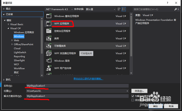Collapse the 已安装 section
The width and height of the screenshot is (182, 111).
pyautogui.click(x=4, y=14)
